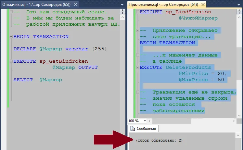Viewport: 243px width, 150px height.
Task: Collapse EXECUTE DeleteProducts block
Action: [x=137, y=68]
